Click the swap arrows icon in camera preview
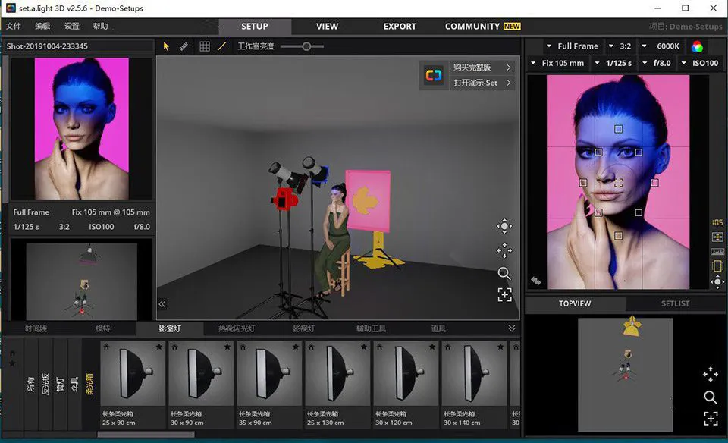728x443 pixels. click(x=536, y=281)
